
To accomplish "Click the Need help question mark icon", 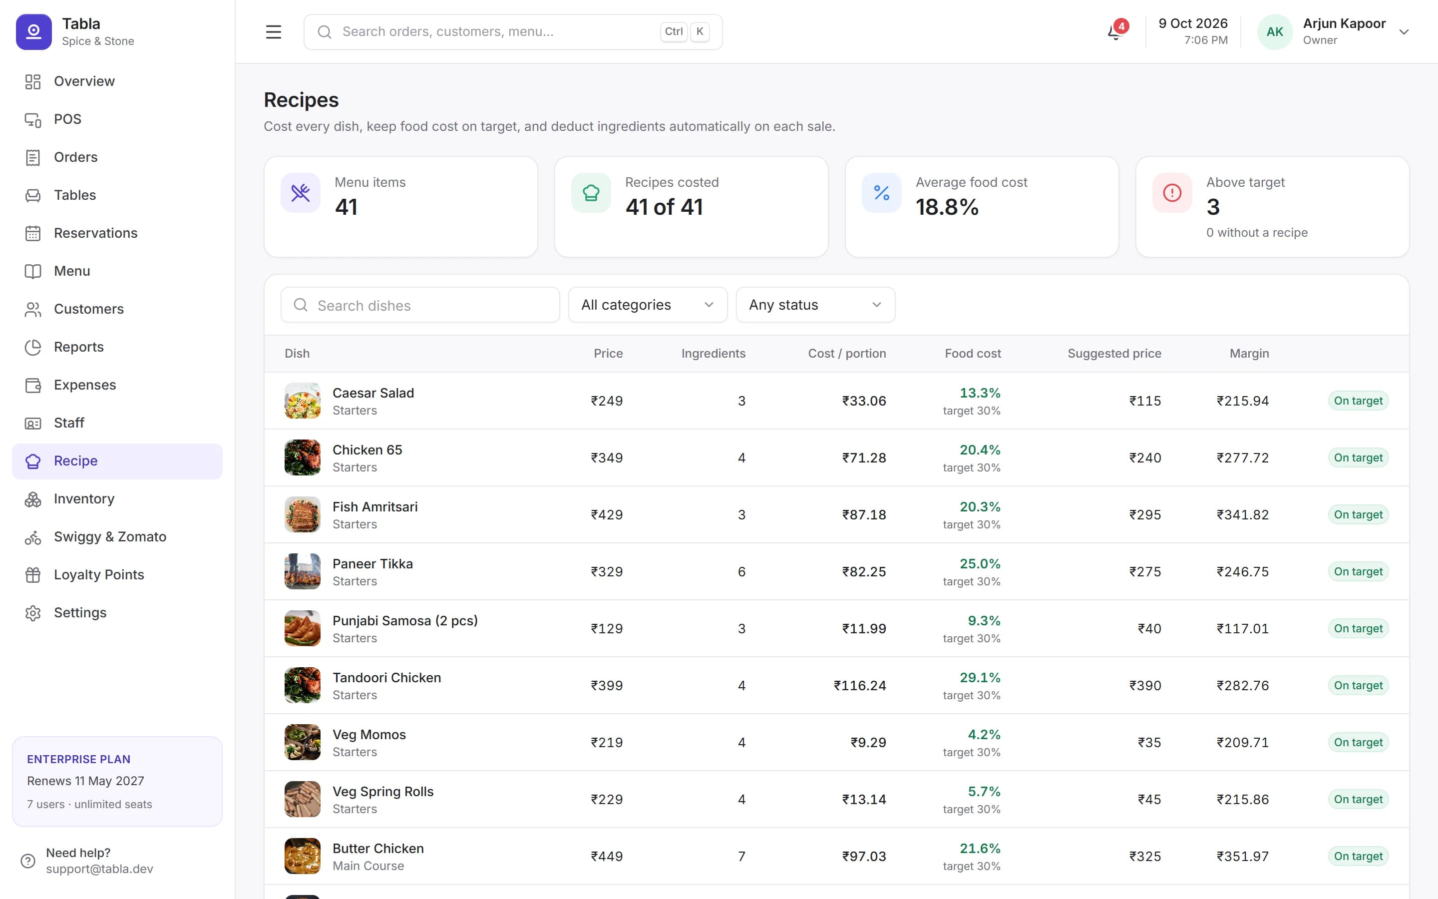I will 28,861.
